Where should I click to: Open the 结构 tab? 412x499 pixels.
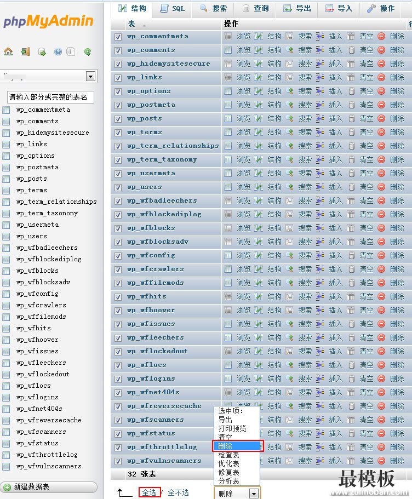coord(132,9)
